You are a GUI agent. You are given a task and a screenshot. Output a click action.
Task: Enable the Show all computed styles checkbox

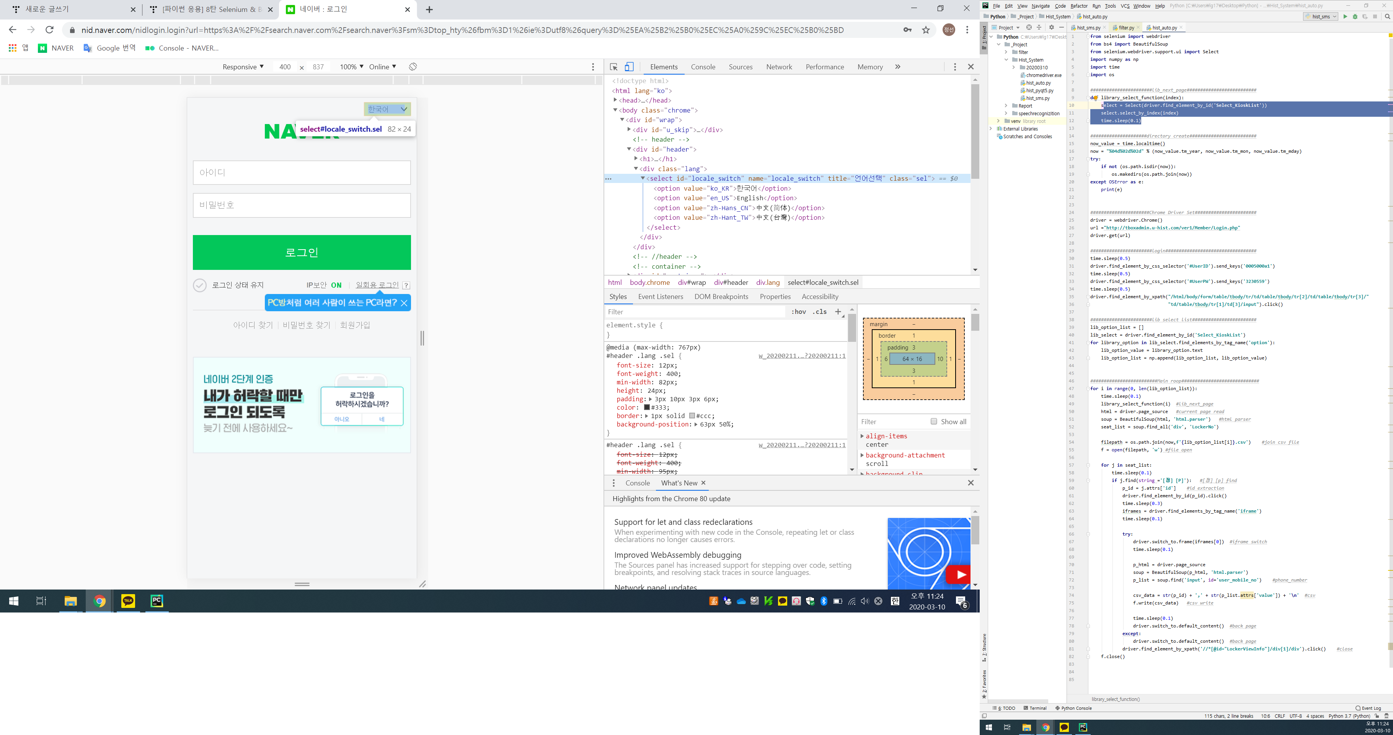click(933, 421)
